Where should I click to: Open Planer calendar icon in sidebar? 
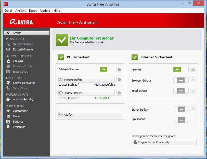pos(8,116)
